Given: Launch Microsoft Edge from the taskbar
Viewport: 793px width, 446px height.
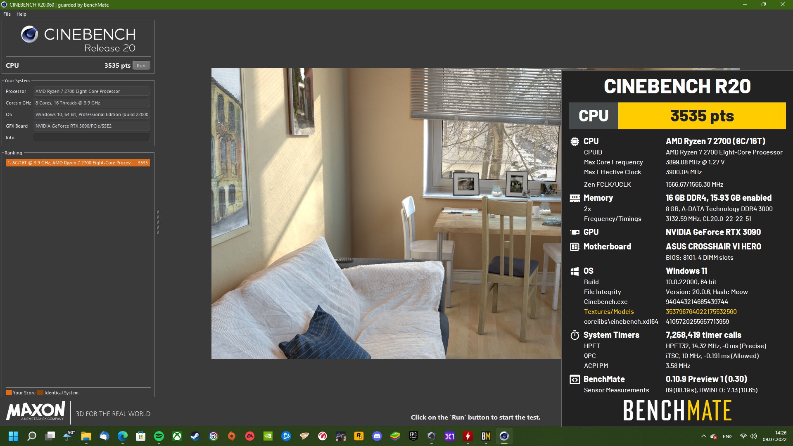Looking at the screenshot, I should pyautogui.click(x=123, y=436).
